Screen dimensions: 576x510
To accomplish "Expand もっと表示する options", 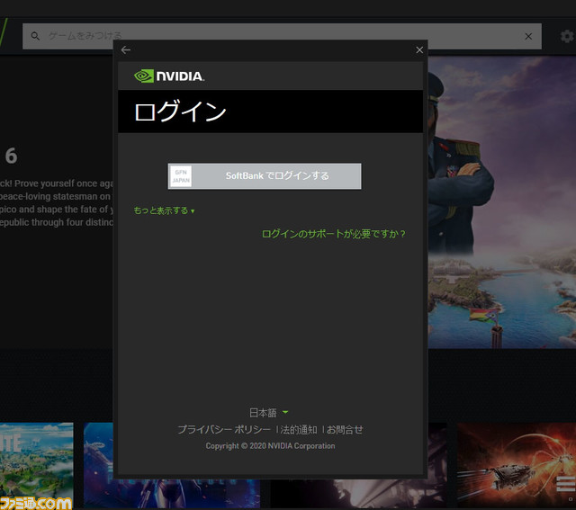I will tap(164, 210).
